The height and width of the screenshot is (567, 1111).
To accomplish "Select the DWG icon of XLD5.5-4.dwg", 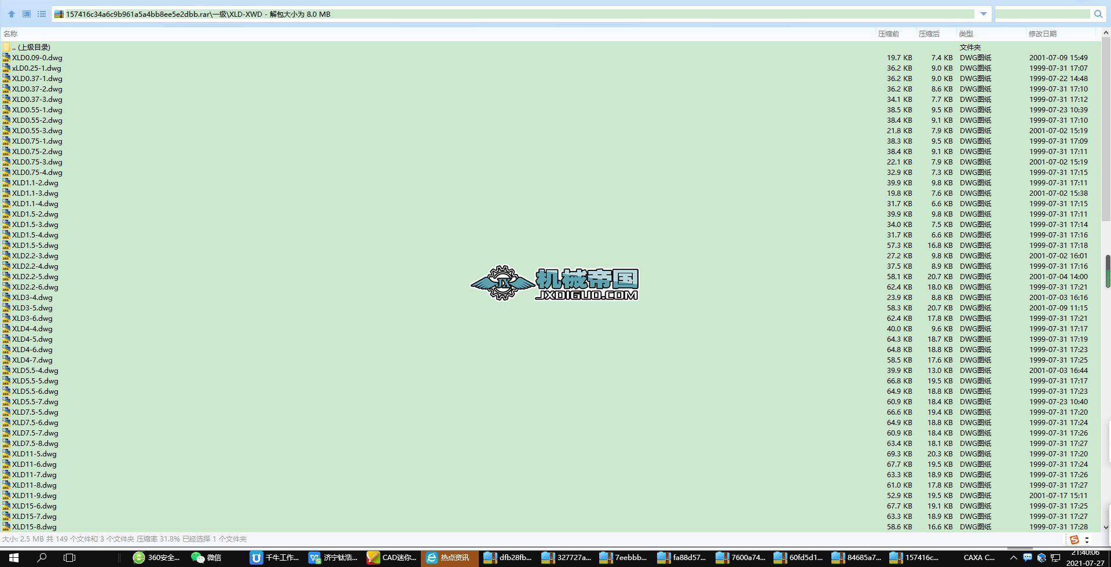I will coord(6,370).
